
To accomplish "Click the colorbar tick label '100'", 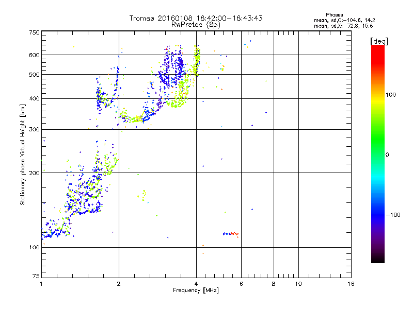I will [x=391, y=95].
